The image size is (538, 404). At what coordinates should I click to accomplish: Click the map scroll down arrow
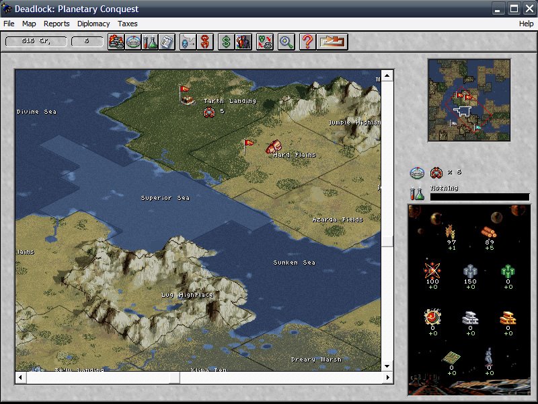[387, 366]
